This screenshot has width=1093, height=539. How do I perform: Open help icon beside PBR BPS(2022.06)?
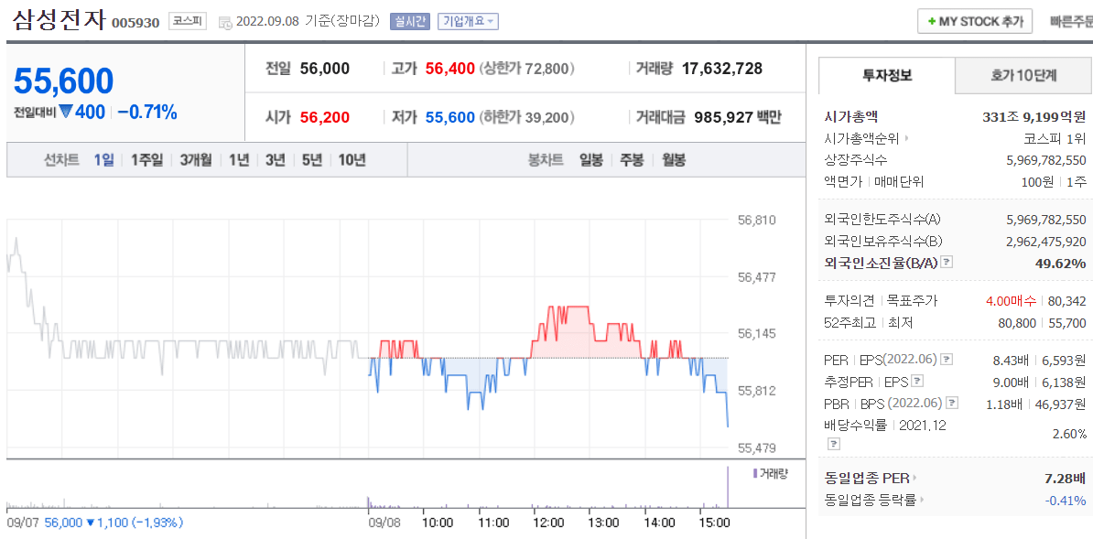pos(952,403)
